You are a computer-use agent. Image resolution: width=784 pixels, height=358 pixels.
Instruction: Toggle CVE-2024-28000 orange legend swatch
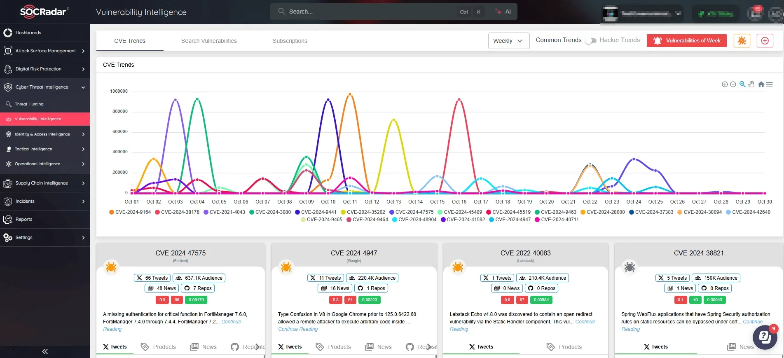[583, 212]
